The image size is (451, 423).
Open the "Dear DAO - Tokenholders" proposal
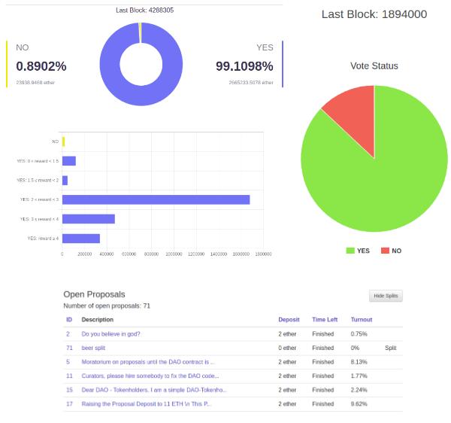(154, 390)
